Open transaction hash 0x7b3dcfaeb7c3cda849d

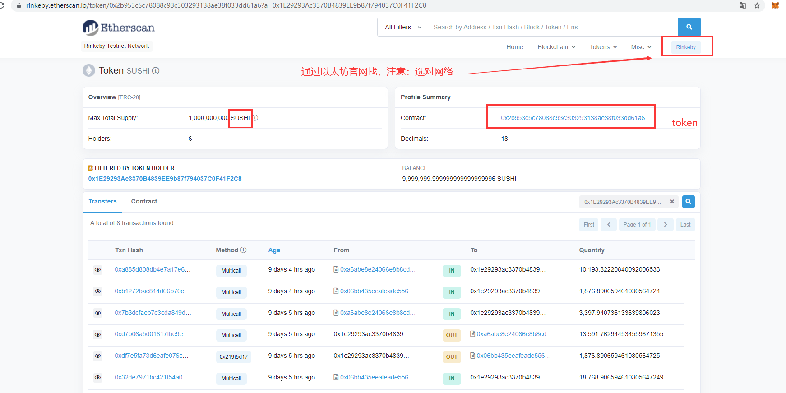tap(153, 313)
